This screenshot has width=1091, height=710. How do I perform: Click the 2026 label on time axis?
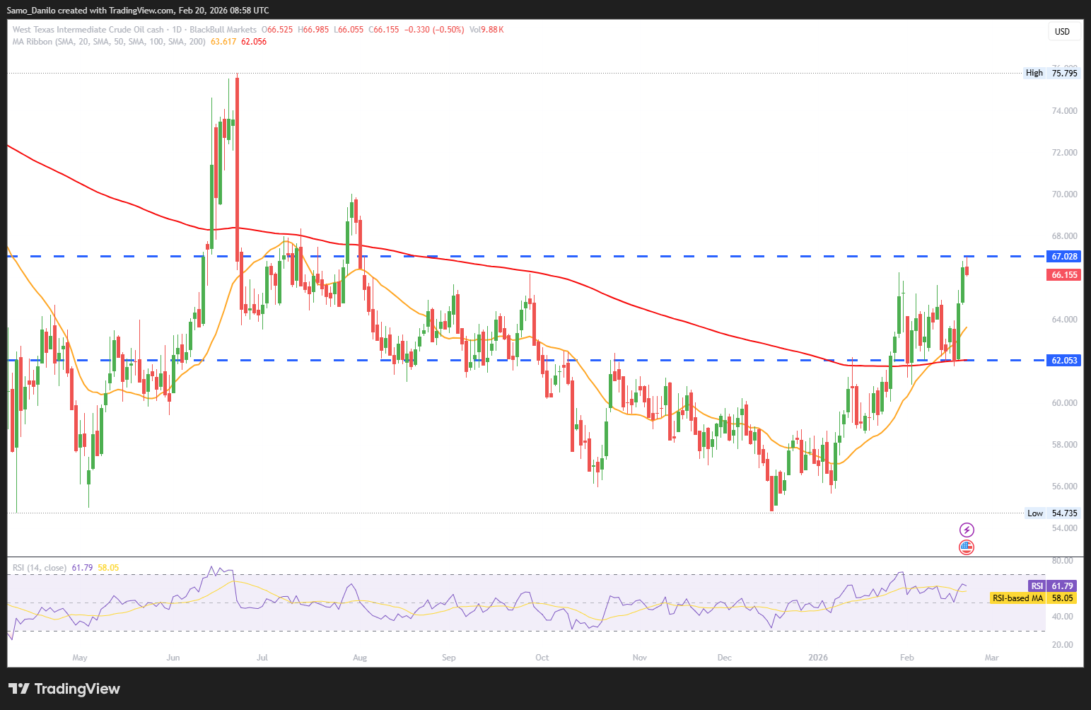click(818, 658)
